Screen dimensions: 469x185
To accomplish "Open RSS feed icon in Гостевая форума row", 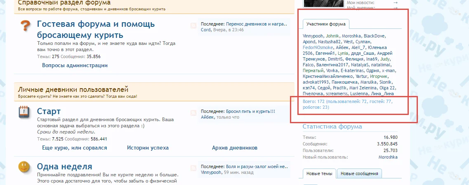I will tap(193, 26).
